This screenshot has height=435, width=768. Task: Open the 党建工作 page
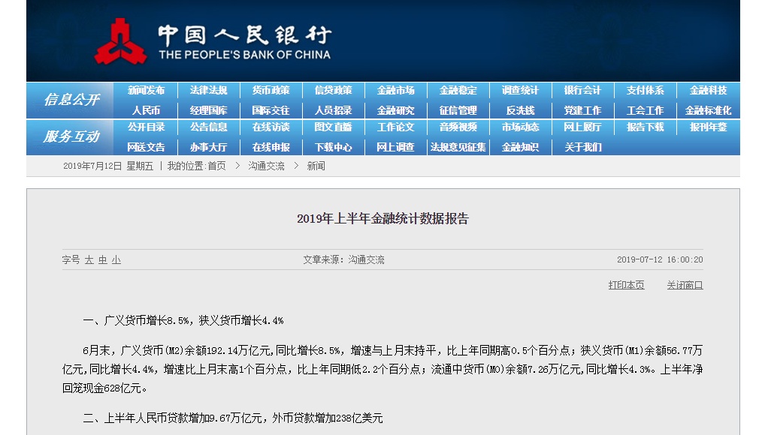[583, 110]
